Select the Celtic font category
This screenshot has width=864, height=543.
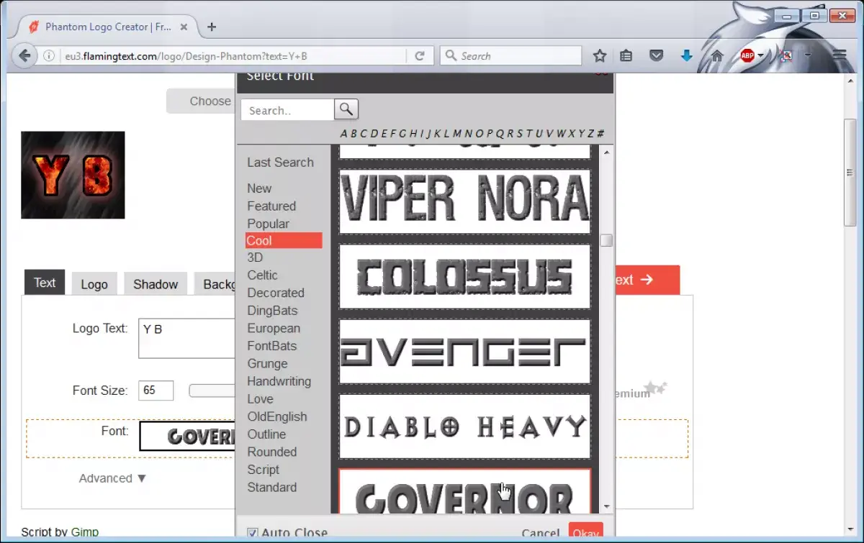click(x=263, y=275)
